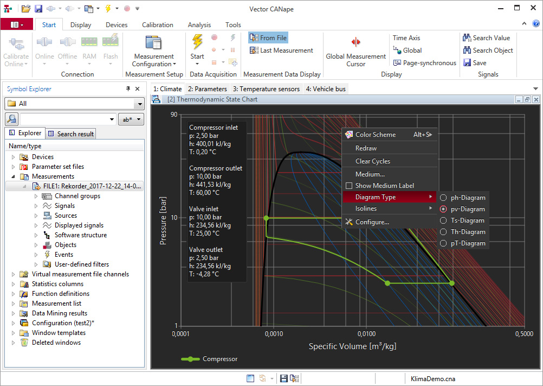Select the pv-Diagram radio button

[x=443, y=209]
